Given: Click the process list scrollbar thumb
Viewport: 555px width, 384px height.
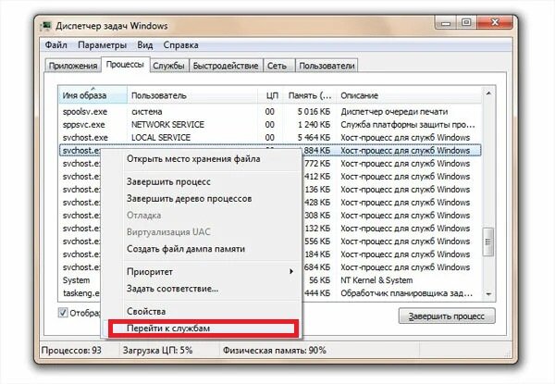Looking at the screenshot, I should coord(488,242).
